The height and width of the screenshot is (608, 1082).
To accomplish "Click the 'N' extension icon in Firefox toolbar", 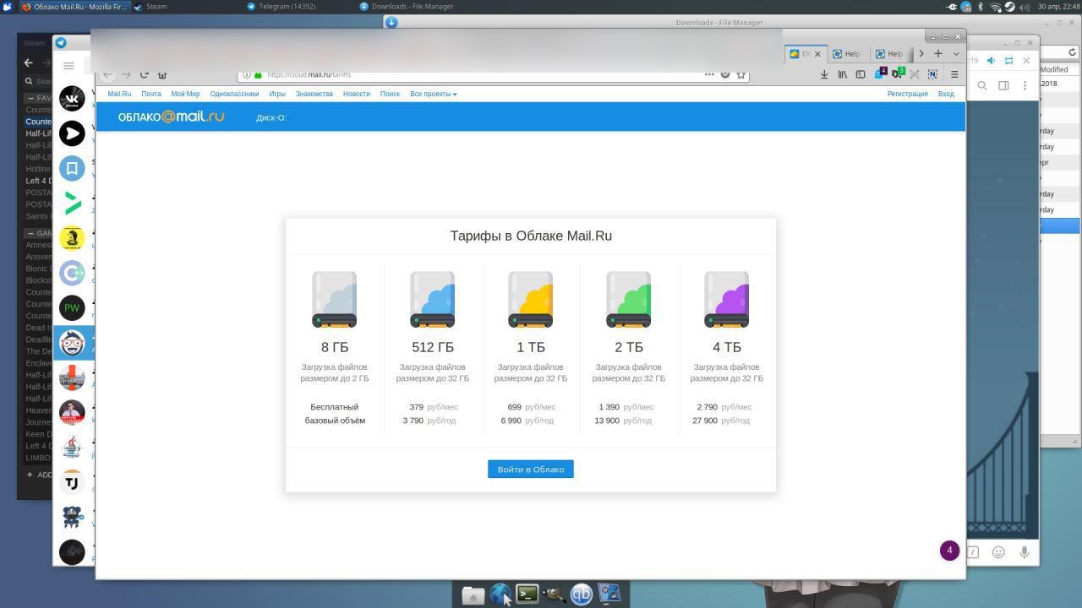I will (932, 74).
